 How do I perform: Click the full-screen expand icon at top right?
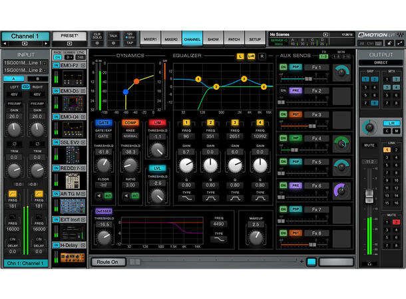coord(400,43)
